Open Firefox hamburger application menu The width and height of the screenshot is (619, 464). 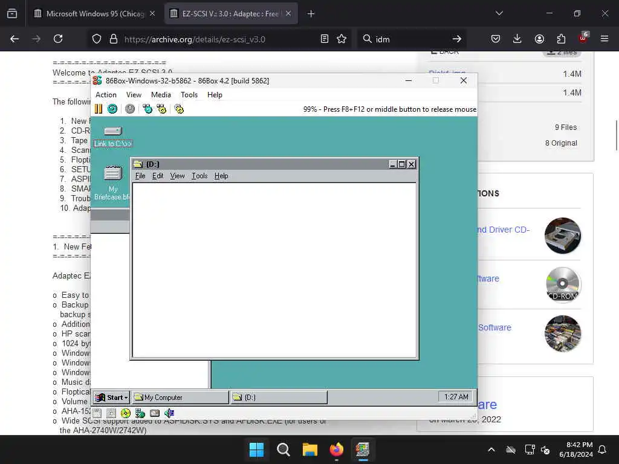pyautogui.click(x=604, y=39)
